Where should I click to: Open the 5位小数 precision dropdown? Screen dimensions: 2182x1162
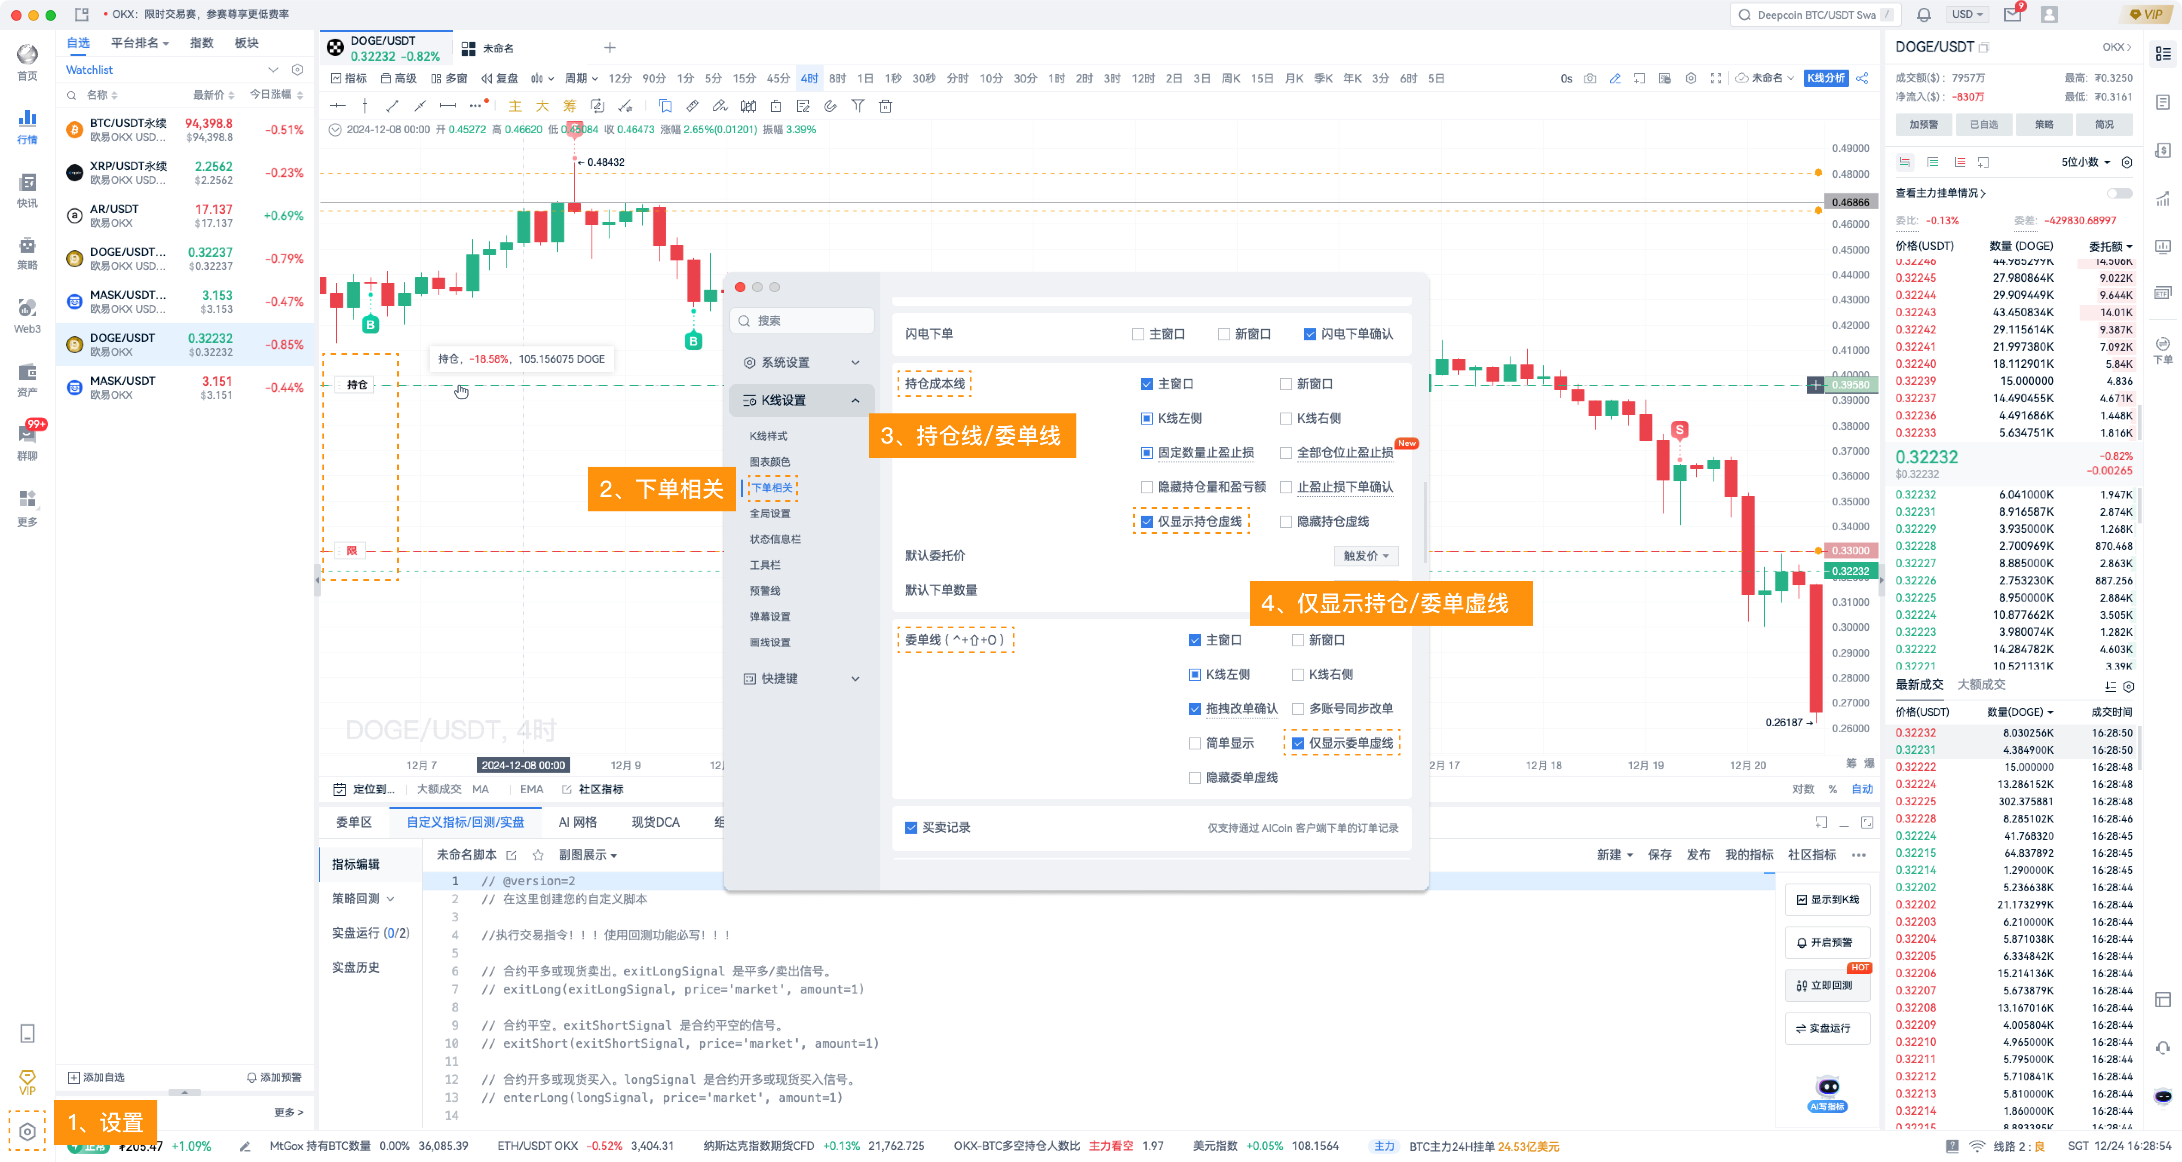click(2085, 162)
